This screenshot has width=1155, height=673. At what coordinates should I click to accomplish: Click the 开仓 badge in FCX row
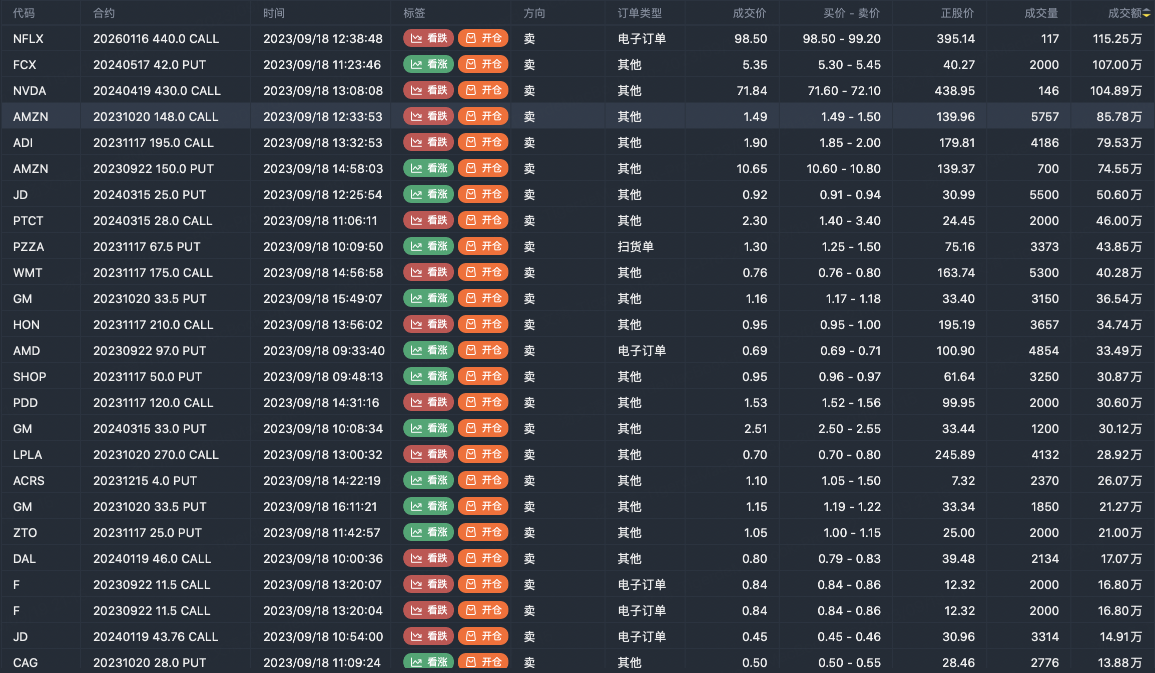[x=483, y=64]
